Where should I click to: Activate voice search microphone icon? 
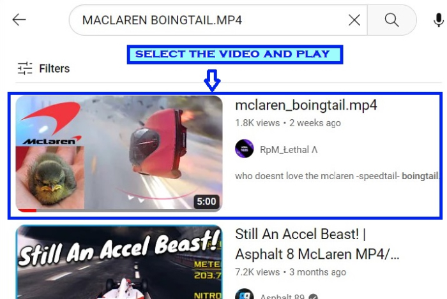[439, 20]
